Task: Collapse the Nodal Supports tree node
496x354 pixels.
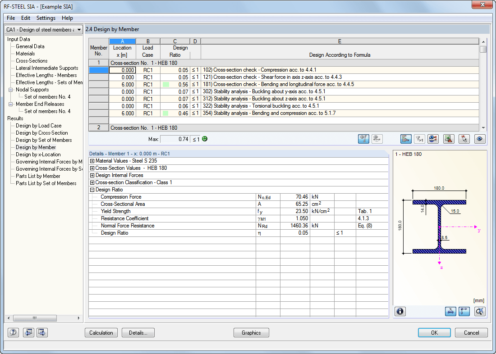Action: click(x=10, y=90)
